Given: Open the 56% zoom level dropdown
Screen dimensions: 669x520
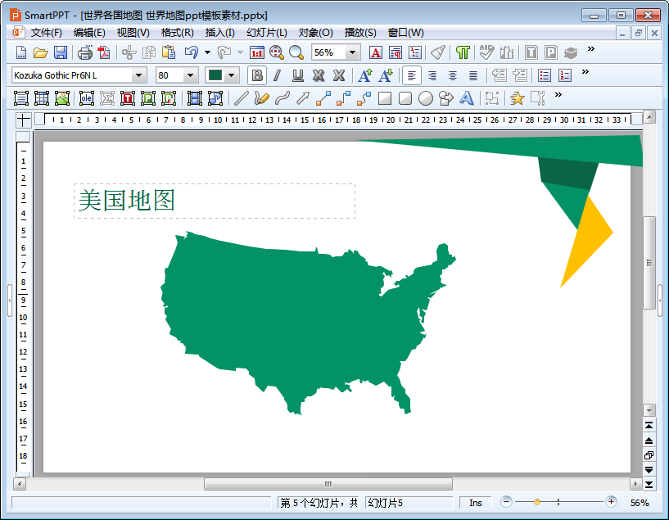Looking at the screenshot, I should pyautogui.click(x=352, y=52).
